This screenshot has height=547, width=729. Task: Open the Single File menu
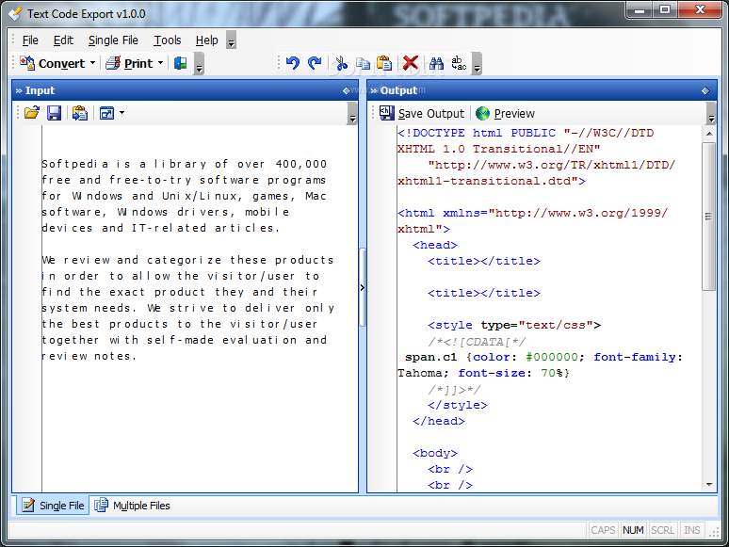tap(113, 40)
